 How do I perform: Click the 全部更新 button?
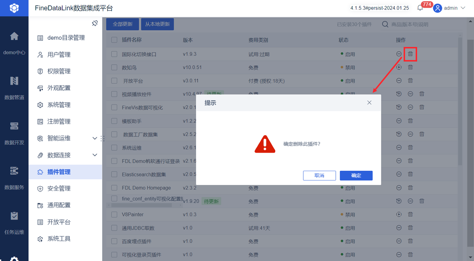point(123,24)
